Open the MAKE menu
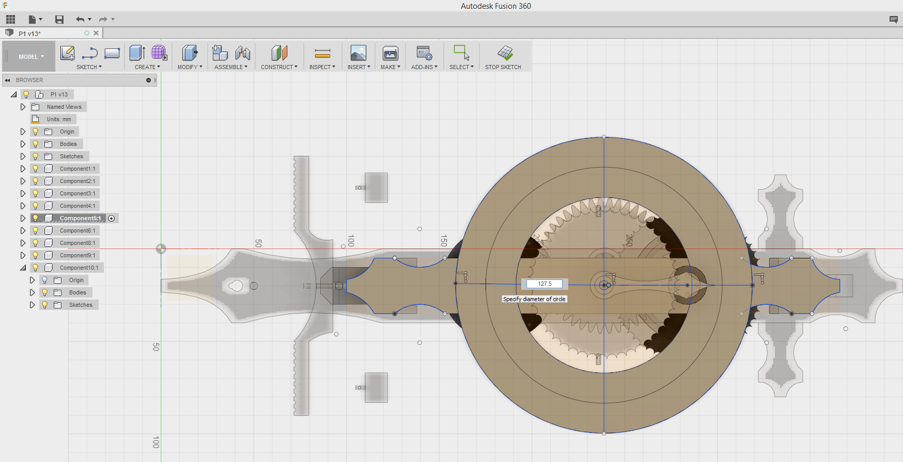 point(391,67)
